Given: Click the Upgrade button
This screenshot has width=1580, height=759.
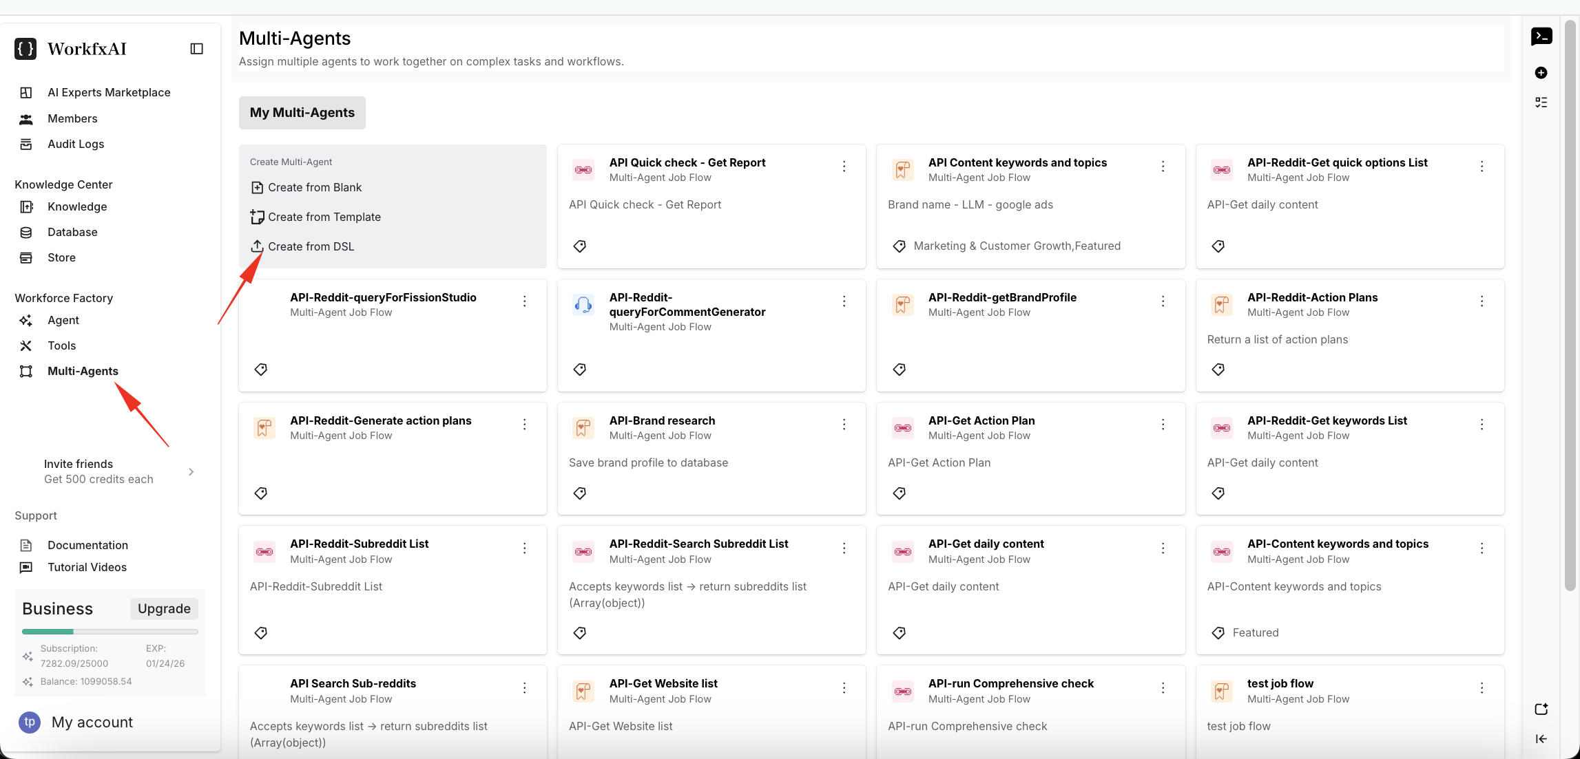Looking at the screenshot, I should pyautogui.click(x=164, y=608).
